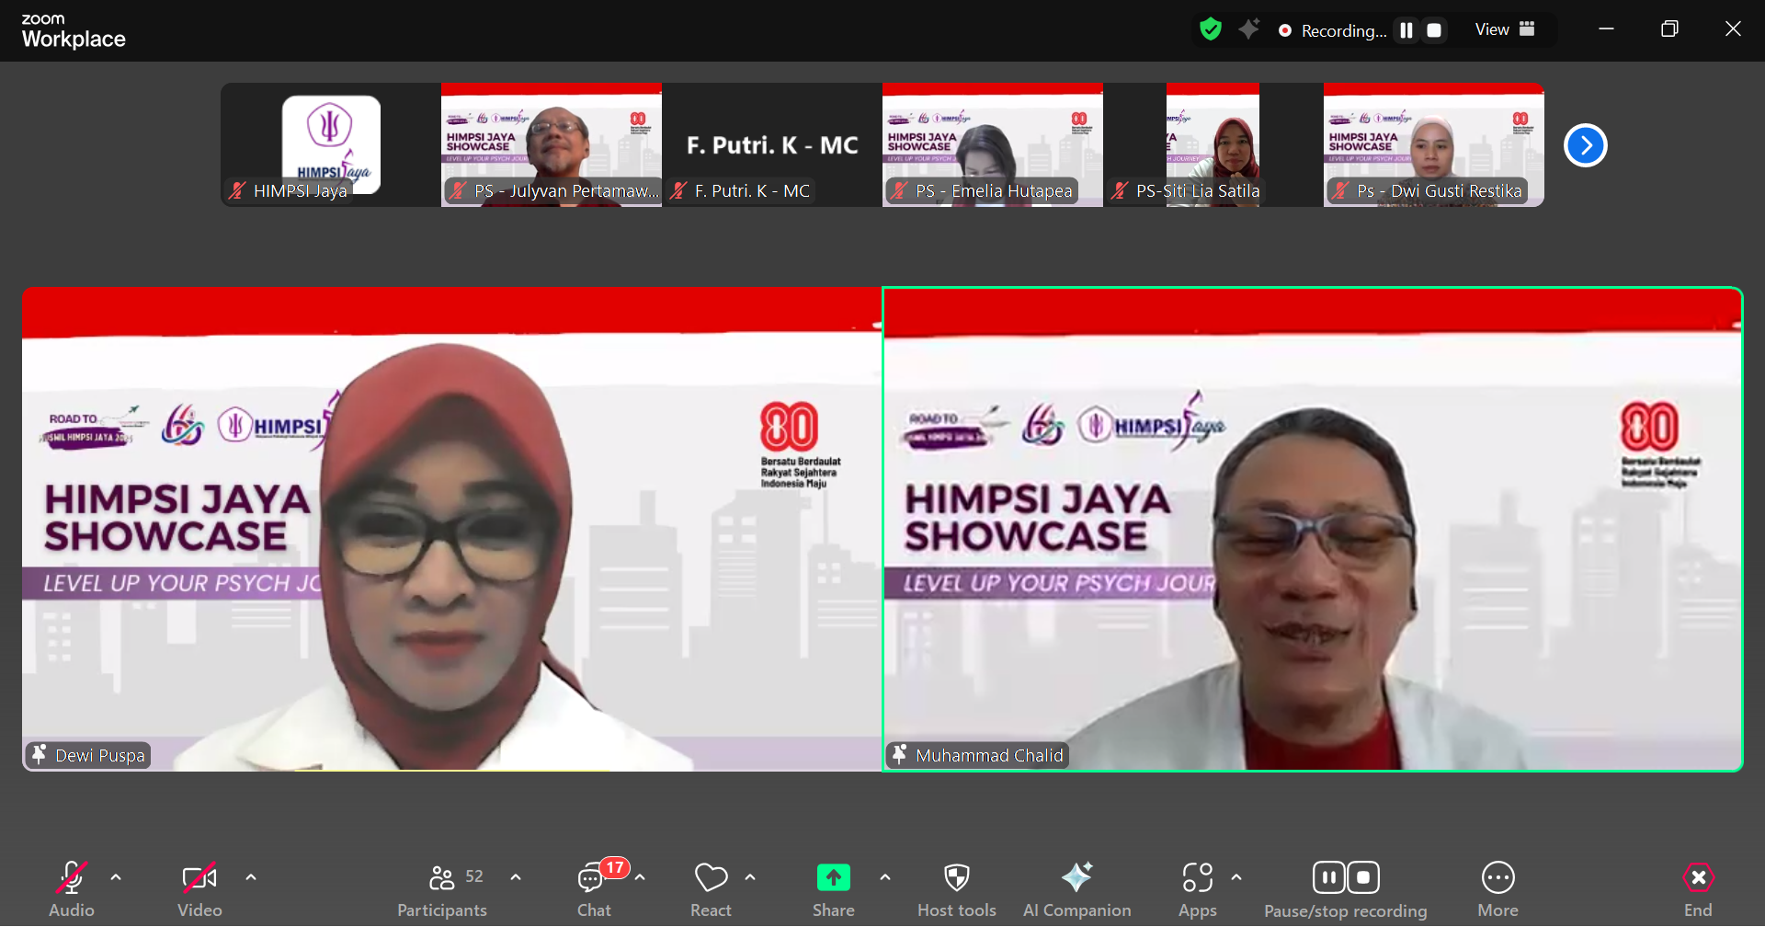
Task: Minimize the Zoom meeting window
Action: pyautogui.click(x=1606, y=29)
